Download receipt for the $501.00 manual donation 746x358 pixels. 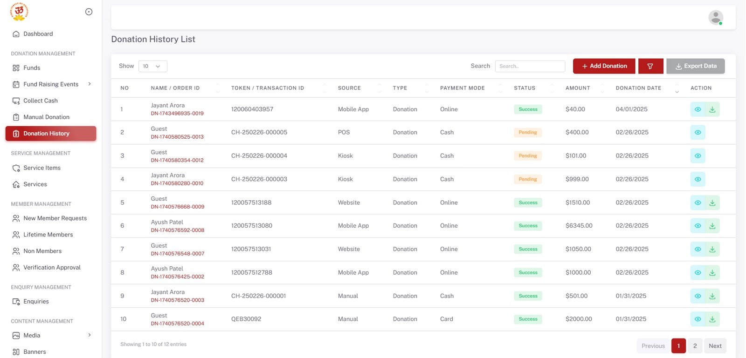(x=712, y=296)
